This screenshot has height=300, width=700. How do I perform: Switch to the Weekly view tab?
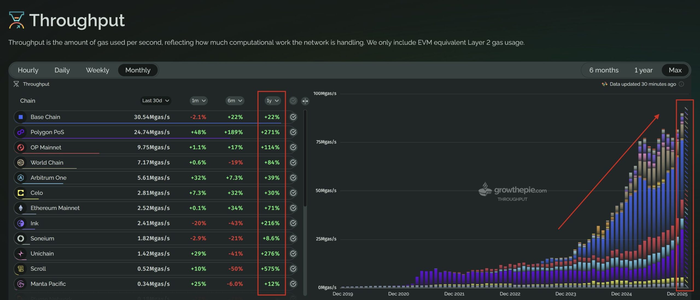coord(97,70)
